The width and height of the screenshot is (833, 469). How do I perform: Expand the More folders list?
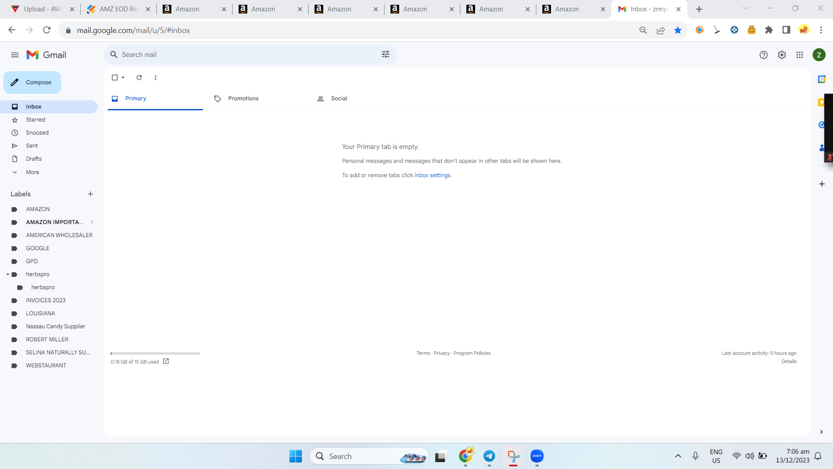tap(49, 172)
